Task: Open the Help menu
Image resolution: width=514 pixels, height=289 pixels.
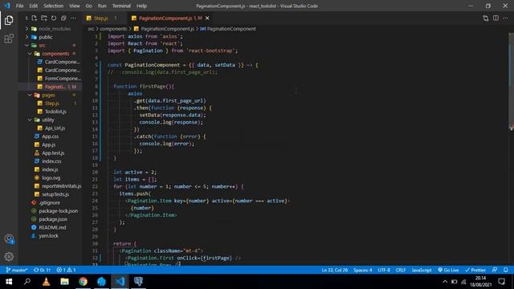Action: tap(141, 6)
